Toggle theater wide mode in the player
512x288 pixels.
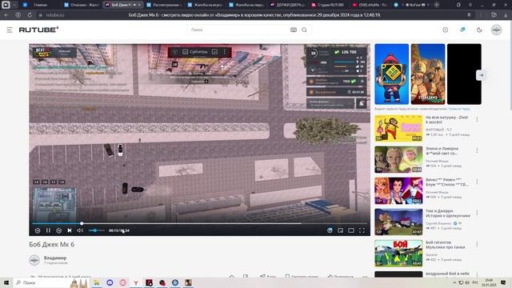point(351,230)
